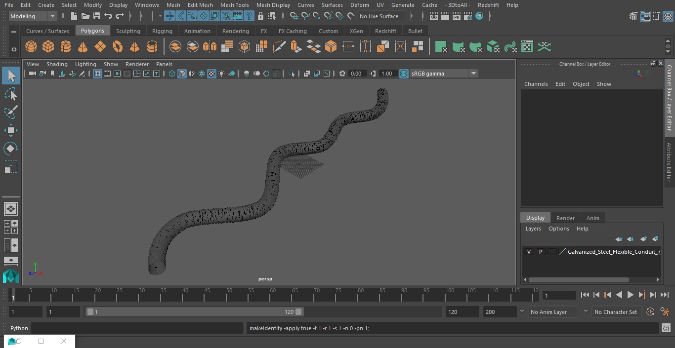Create a polygon sphere from the shelf
This screenshot has height=348, width=675.
tap(31, 47)
